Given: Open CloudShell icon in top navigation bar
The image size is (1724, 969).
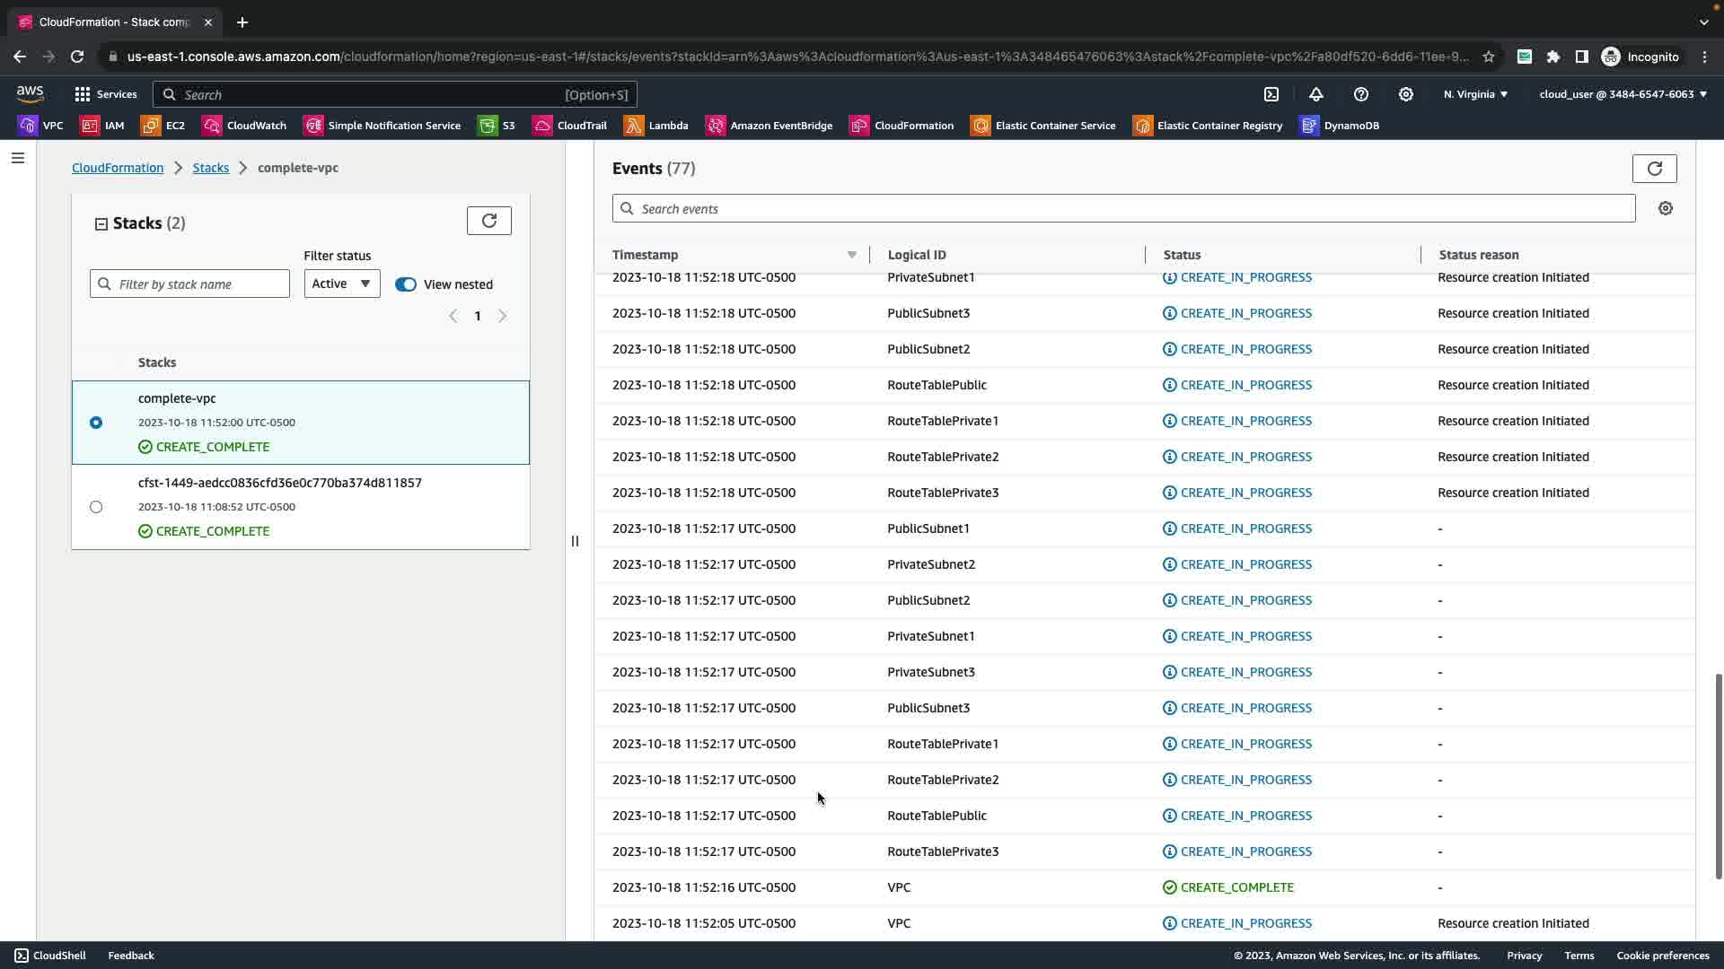Looking at the screenshot, I should [1271, 94].
